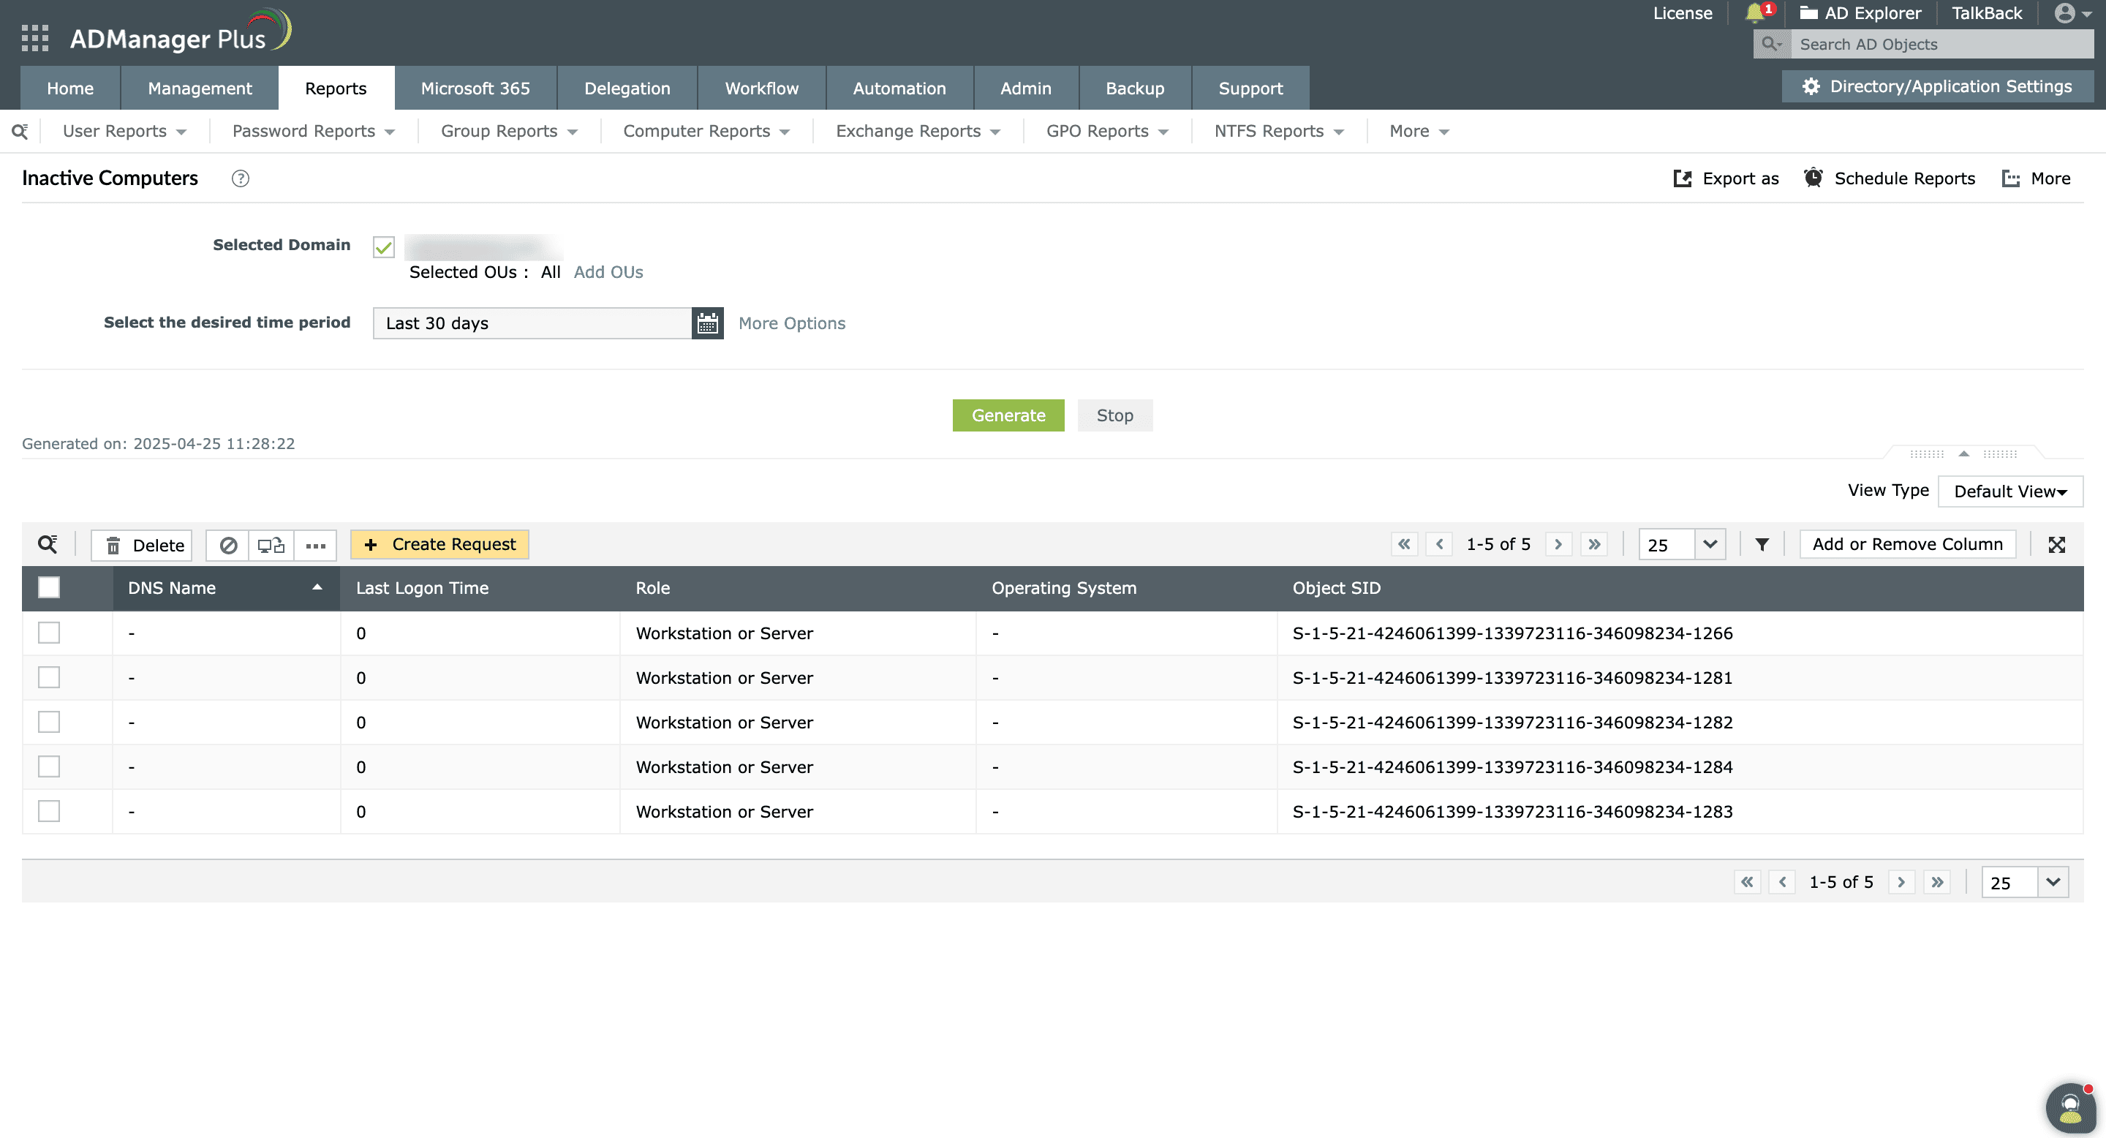The image size is (2106, 1138).
Task: Click the Add OUs link
Action: click(608, 272)
